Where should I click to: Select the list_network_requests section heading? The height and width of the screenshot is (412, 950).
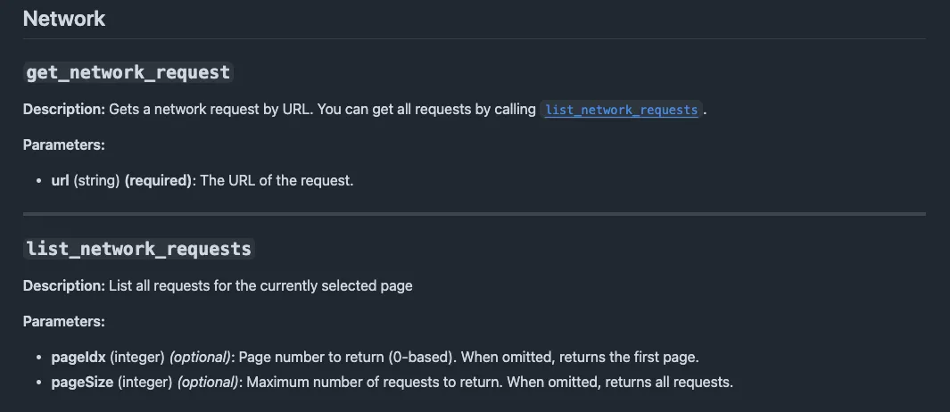139,249
